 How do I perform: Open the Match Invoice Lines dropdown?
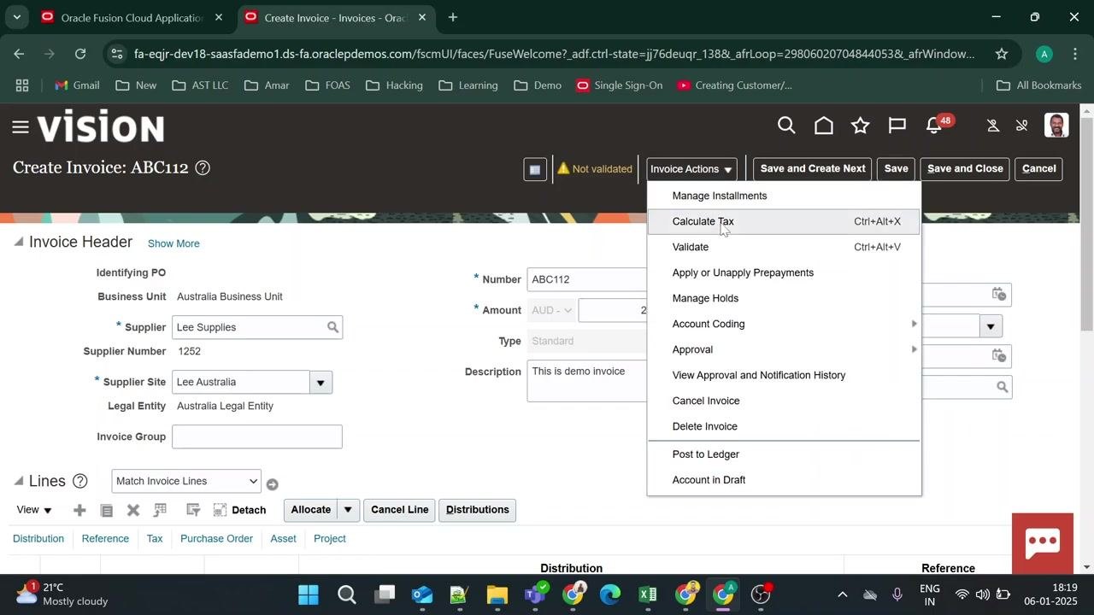click(x=185, y=481)
